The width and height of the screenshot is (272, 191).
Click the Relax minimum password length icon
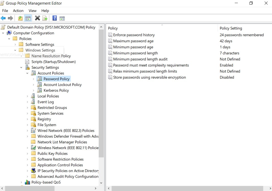(x=110, y=71)
